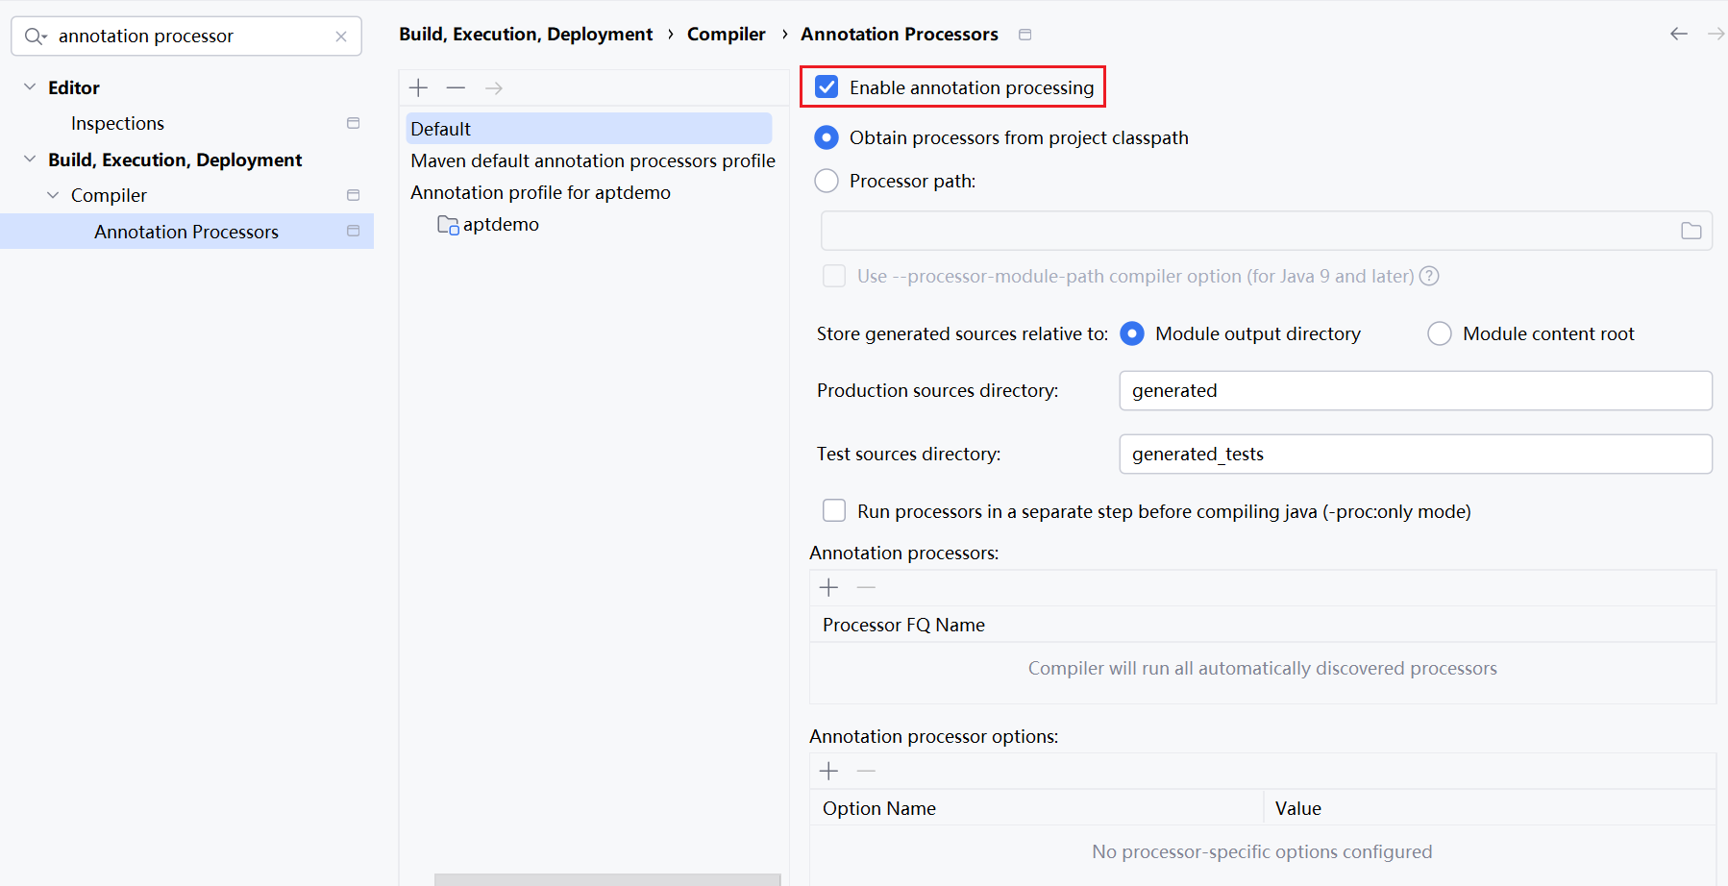1728x886 pixels.
Task: Collapse Build, Execution, Deployment section
Action: [30, 160]
